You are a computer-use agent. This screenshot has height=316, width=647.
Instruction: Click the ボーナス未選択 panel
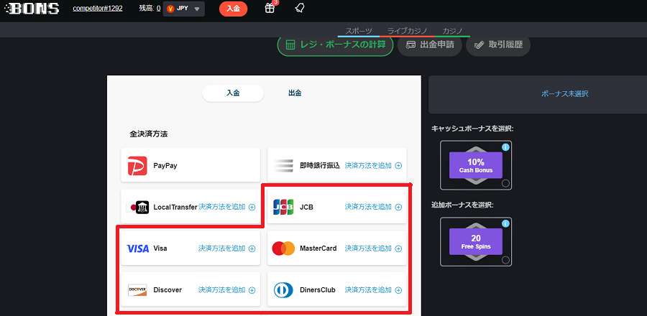tap(538, 94)
